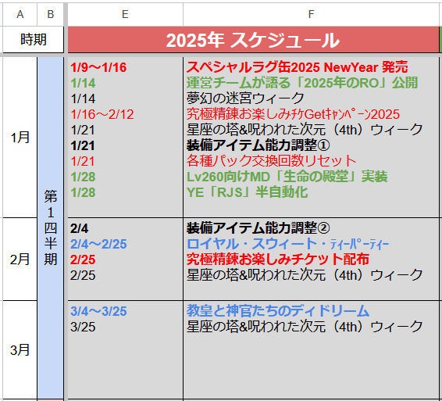This screenshot has width=442, height=401.
Task: Click the bold date 2/4
Action: click(79, 228)
